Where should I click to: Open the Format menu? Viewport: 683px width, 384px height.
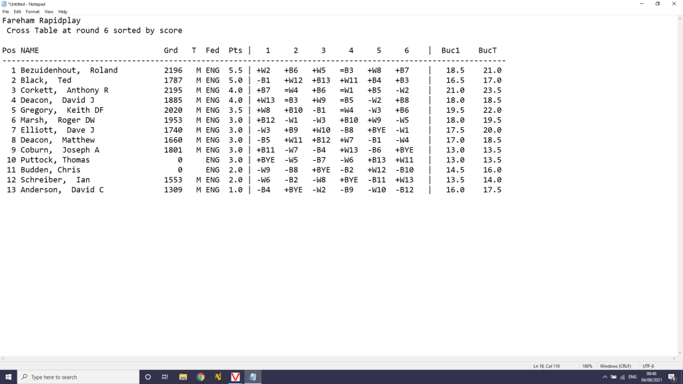pyautogui.click(x=33, y=12)
